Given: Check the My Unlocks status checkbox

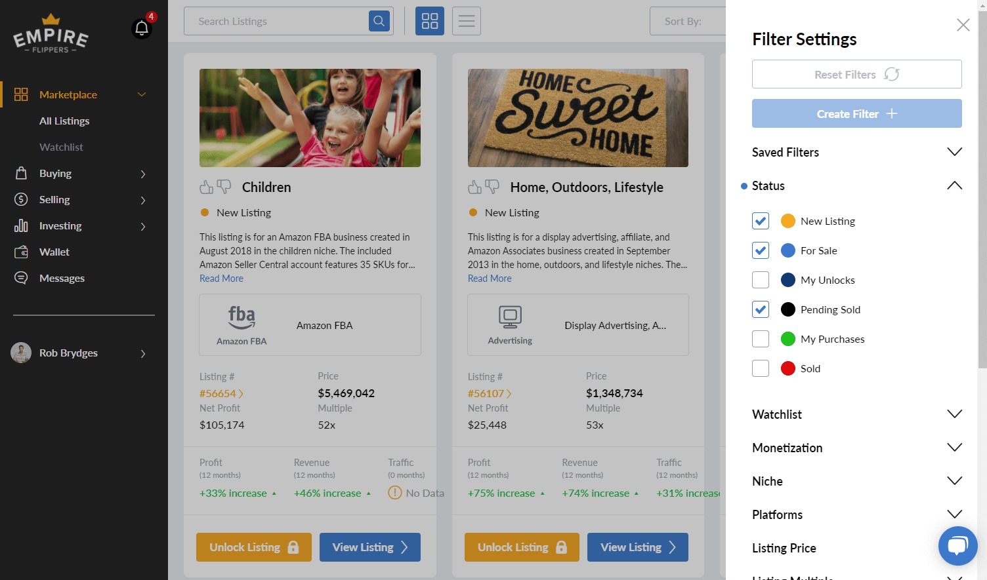Looking at the screenshot, I should pos(761,280).
